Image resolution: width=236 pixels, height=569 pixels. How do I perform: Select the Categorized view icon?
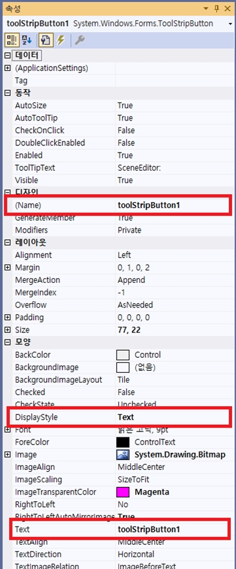[x=12, y=40]
